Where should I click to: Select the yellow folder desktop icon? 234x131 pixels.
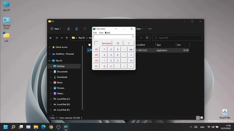[7, 37]
